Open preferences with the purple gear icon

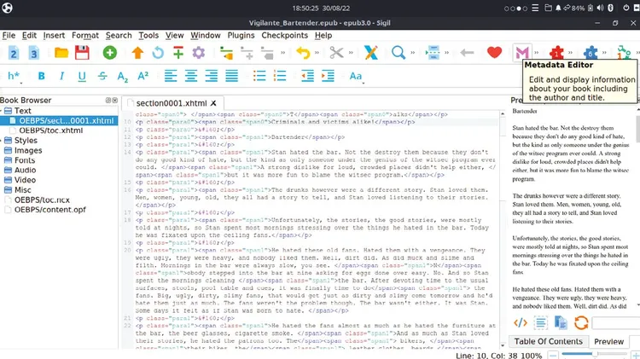click(199, 53)
